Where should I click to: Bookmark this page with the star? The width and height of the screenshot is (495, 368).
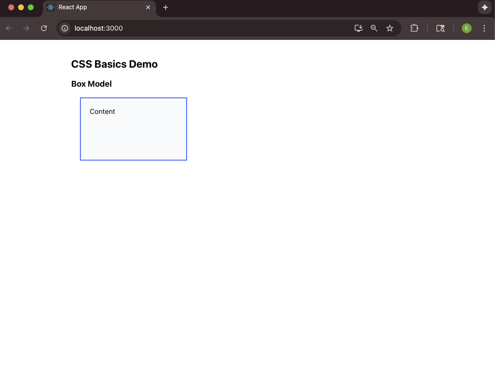390,28
